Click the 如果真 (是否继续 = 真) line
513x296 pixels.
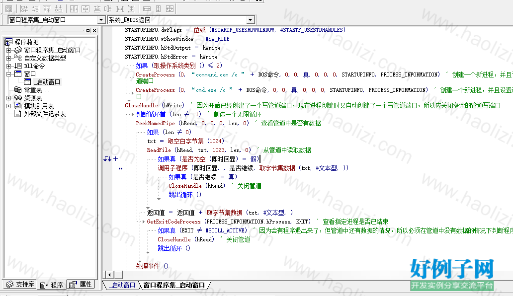pos(202,177)
